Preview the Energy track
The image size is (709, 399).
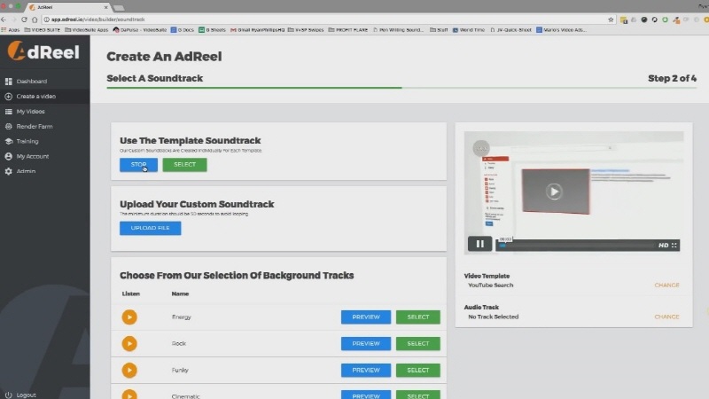point(366,317)
